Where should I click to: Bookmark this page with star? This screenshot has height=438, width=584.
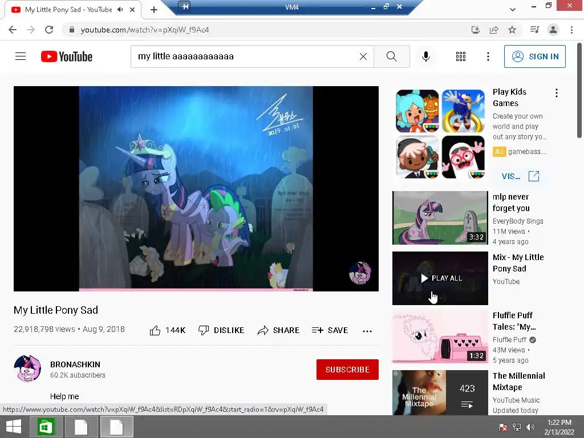tap(512, 30)
